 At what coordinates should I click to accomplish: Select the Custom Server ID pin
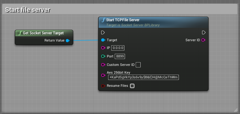[103, 65]
